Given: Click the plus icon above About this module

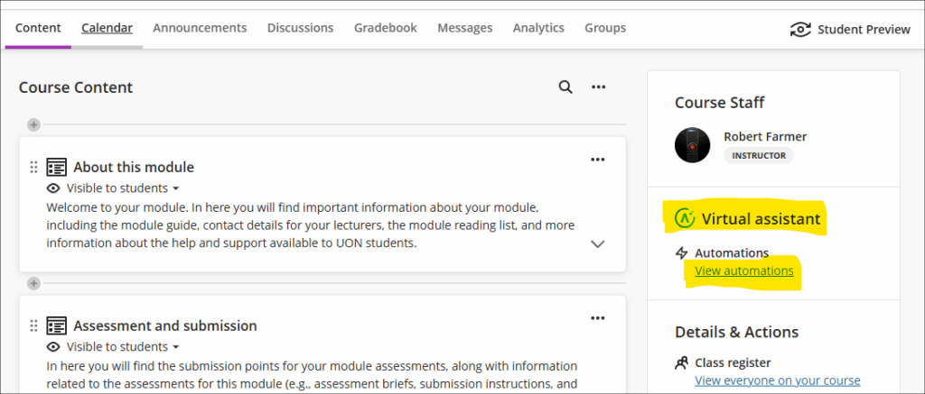Looking at the screenshot, I should coord(33,124).
